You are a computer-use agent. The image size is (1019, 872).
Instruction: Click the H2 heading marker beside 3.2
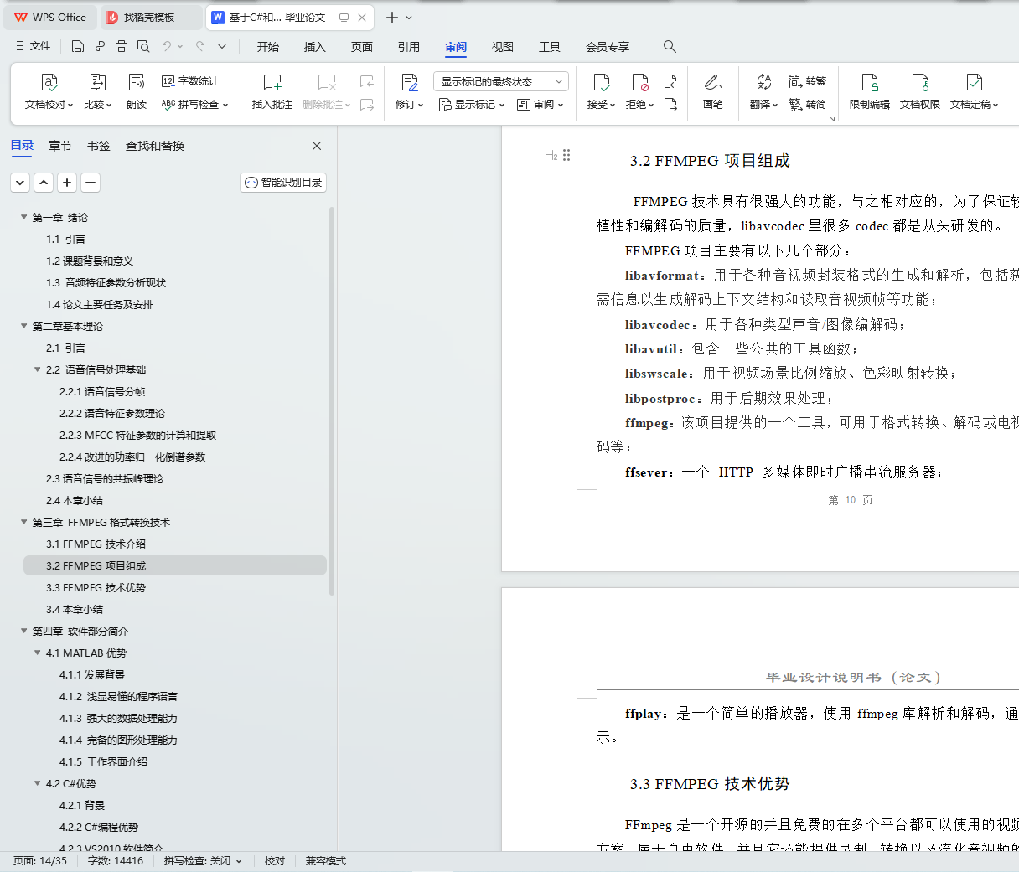(551, 155)
